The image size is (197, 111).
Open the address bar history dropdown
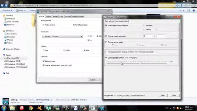176,6
